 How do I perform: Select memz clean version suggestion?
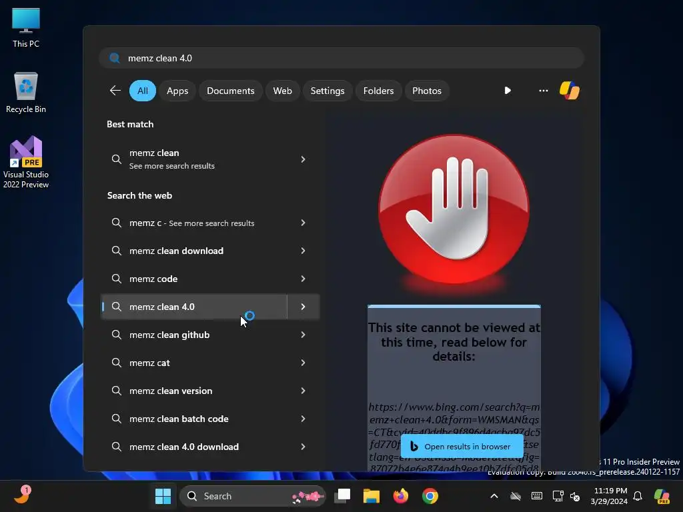[x=193, y=391]
